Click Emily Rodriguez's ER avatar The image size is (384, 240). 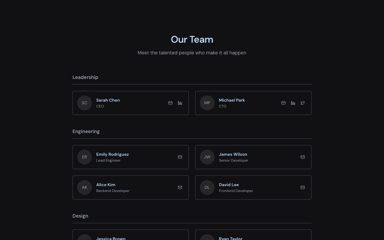(x=85, y=157)
